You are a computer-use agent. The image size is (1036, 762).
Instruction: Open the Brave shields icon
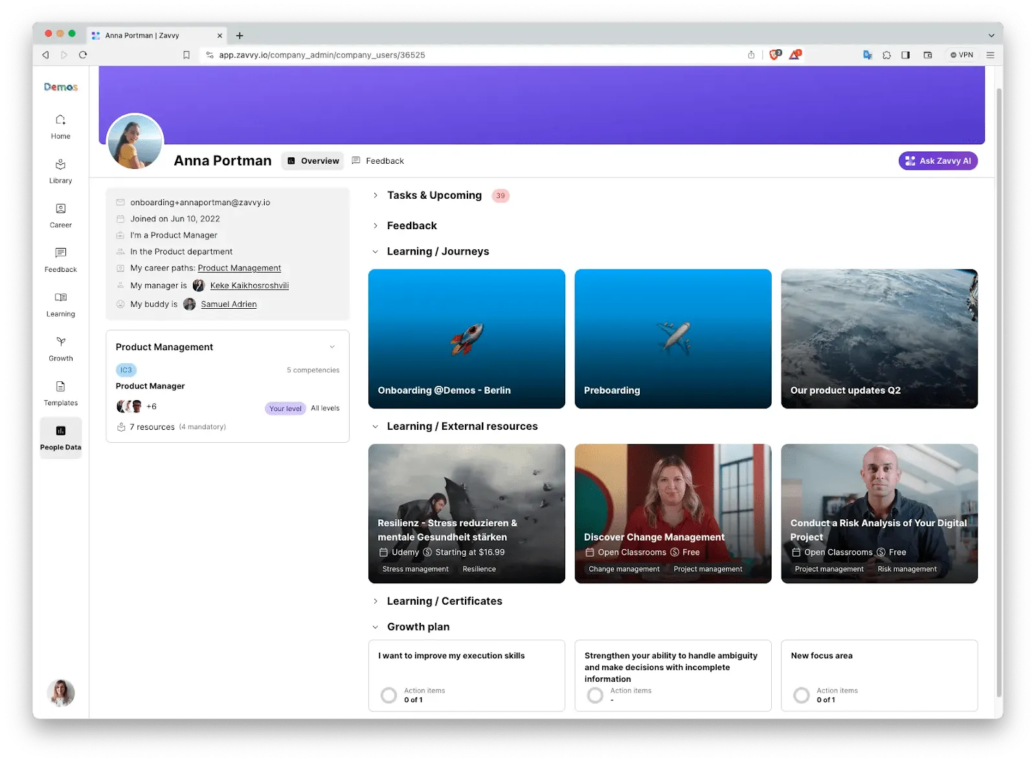click(775, 55)
